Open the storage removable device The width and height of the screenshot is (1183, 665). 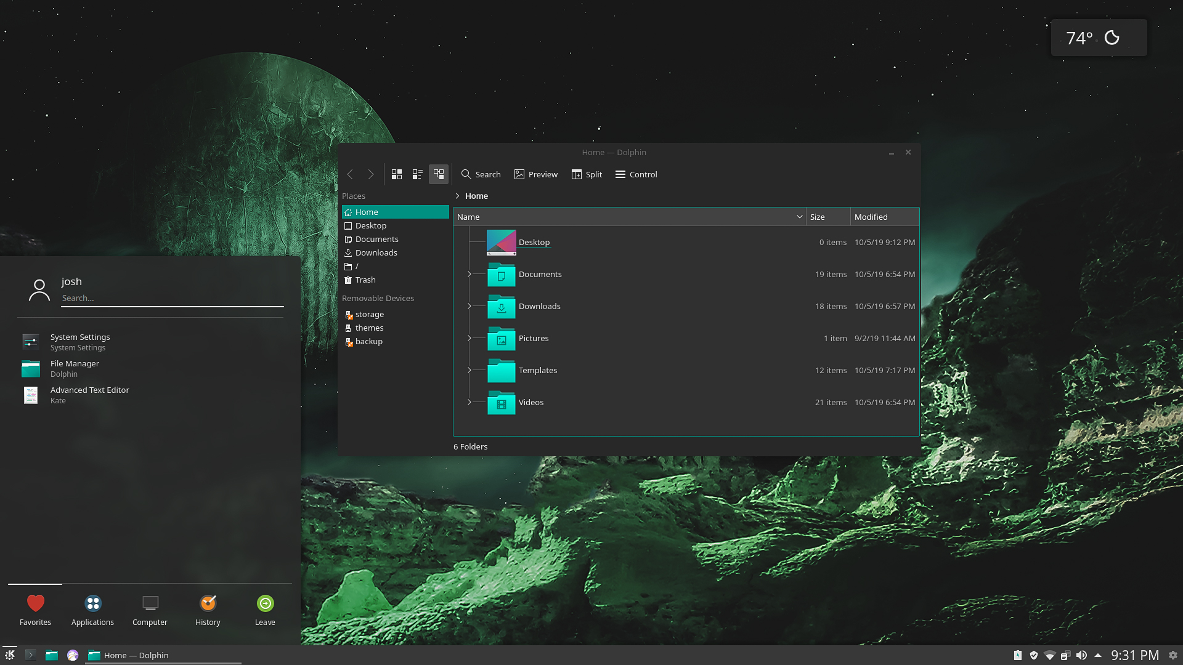[396, 315]
